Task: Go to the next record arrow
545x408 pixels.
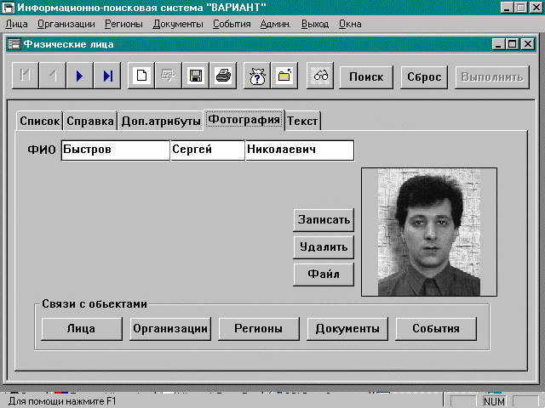Action: pyautogui.click(x=79, y=76)
